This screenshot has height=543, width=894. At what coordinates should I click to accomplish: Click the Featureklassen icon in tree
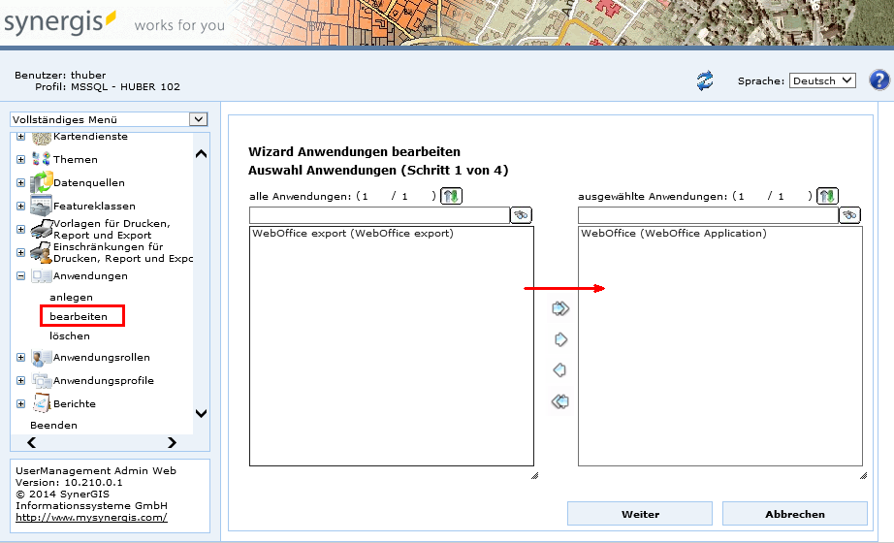point(41,206)
